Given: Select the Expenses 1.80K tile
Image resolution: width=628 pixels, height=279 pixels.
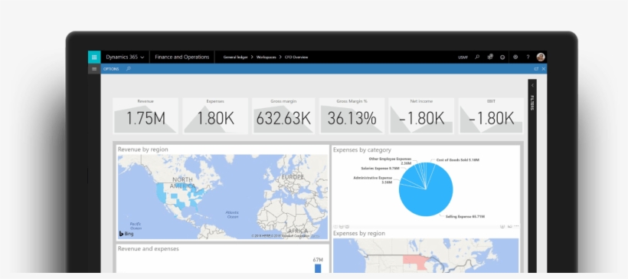Looking at the screenshot, I should point(215,116).
